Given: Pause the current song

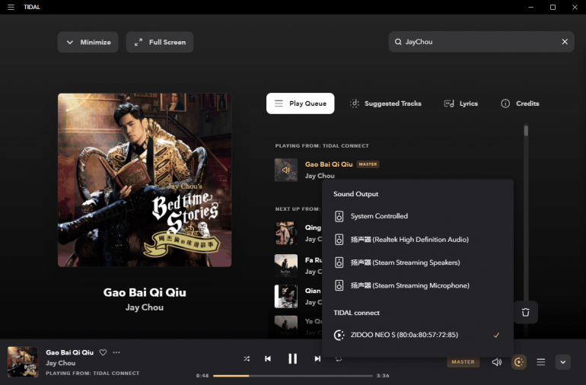Looking at the screenshot, I should click(293, 359).
